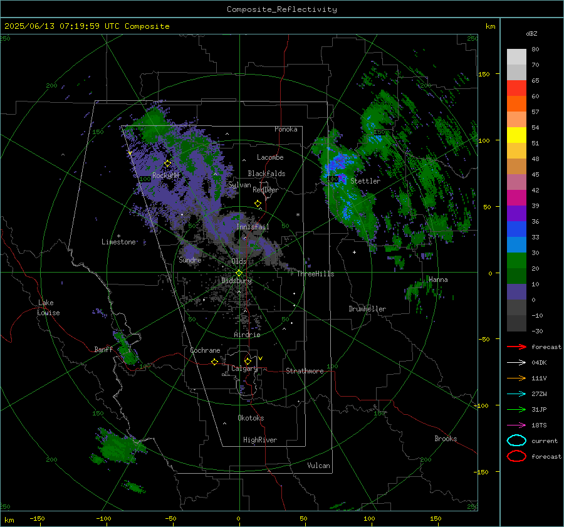The image size is (564, 527).
Task: Click the Limestone label
Action: tap(118, 242)
